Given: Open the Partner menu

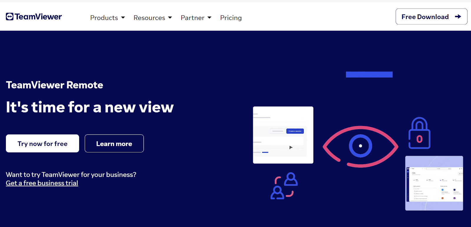Looking at the screenshot, I should coord(196,18).
